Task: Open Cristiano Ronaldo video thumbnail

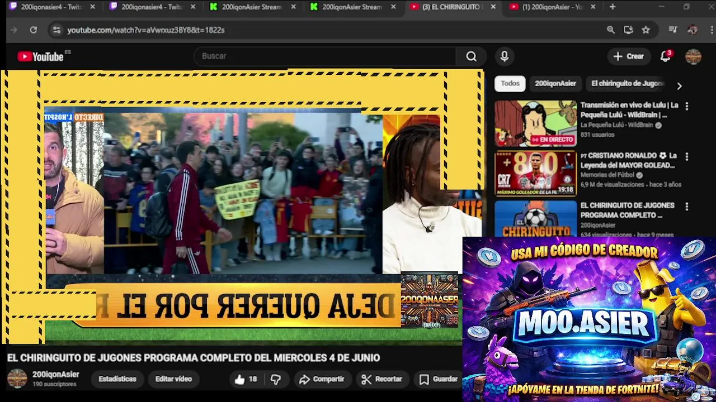Action: point(535,174)
